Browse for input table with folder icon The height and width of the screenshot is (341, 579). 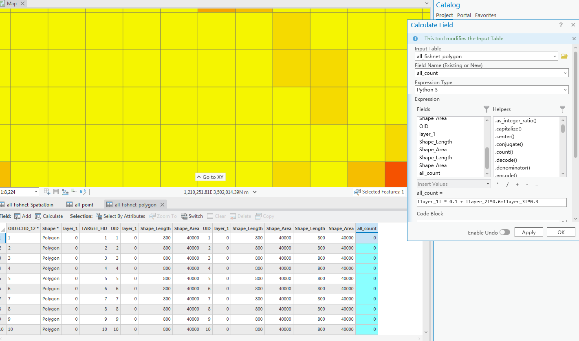coord(564,56)
